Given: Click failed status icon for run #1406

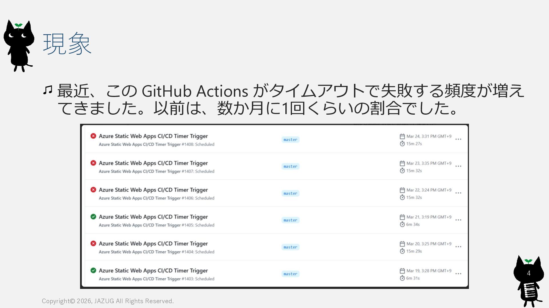Looking at the screenshot, I should coord(93,190).
